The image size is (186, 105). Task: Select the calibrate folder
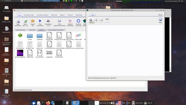[x=40, y=36]
